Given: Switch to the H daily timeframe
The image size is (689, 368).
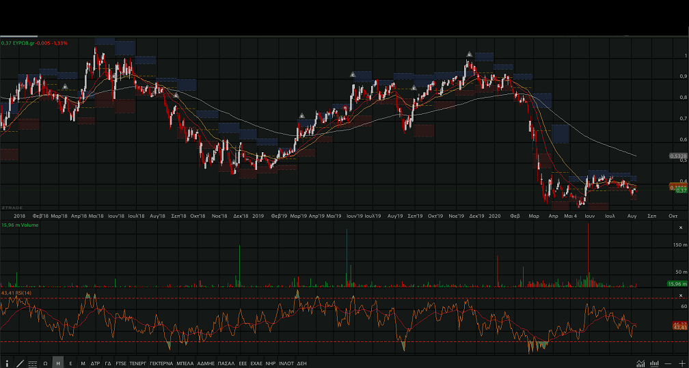Looking at the screenshot, I should point(58,363).
